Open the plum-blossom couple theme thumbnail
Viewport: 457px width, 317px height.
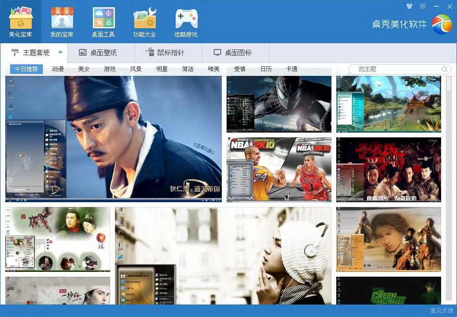click(58, 239)
